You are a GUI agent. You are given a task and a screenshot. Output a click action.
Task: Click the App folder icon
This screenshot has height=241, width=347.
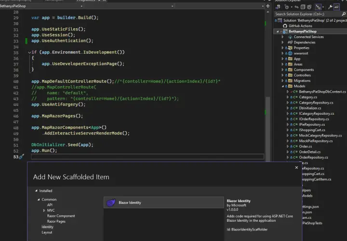(290, 59)
